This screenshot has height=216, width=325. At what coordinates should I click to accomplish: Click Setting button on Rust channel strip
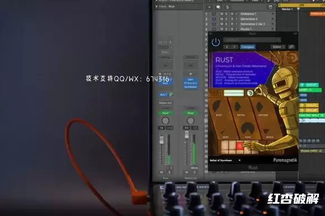coord(165,57)
